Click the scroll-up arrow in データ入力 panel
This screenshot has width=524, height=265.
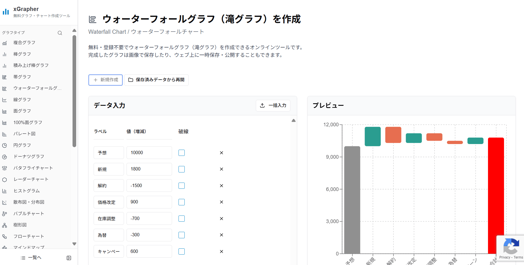(293, 120)
